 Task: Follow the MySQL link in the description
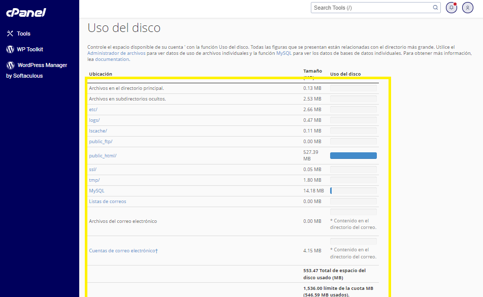[x=283, y=53]
